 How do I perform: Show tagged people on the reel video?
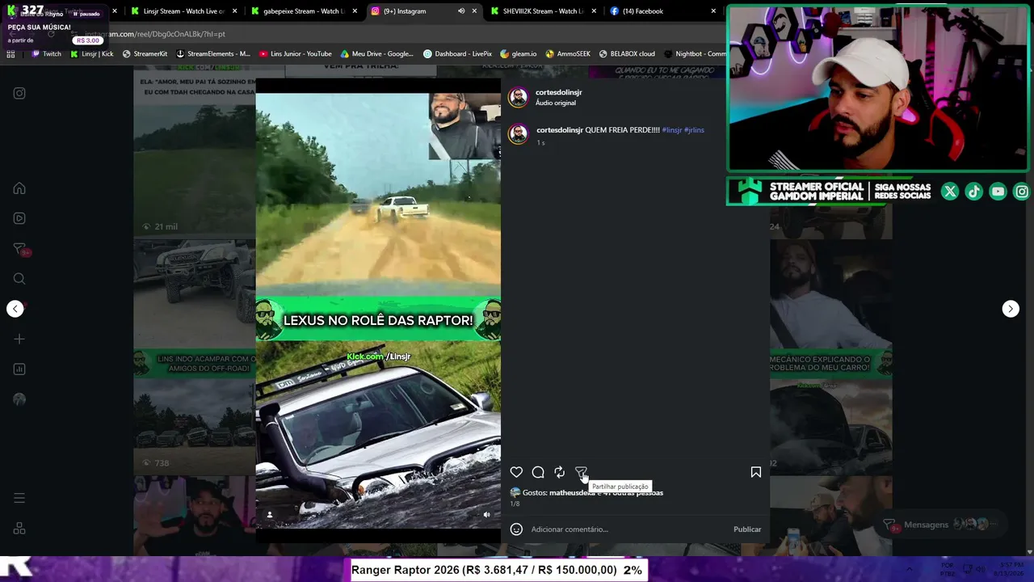pyautogui.click(x=270, y=514)
